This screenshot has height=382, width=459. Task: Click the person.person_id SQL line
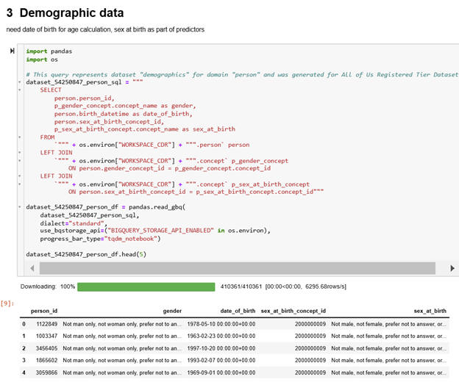pos(84,98)
